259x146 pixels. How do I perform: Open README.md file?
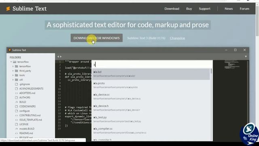point(26,133)
